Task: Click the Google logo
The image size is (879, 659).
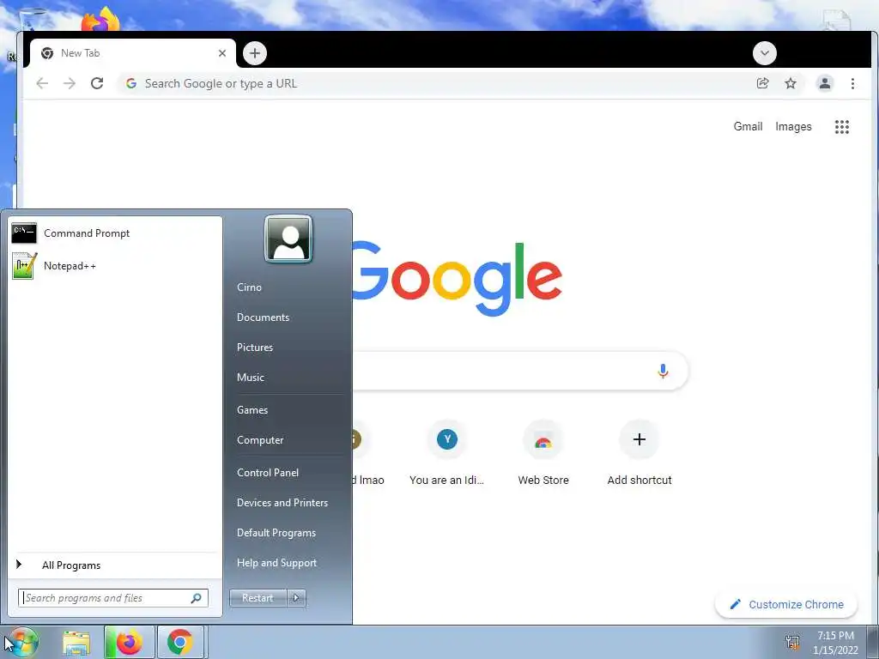Action: coord(457,279)
